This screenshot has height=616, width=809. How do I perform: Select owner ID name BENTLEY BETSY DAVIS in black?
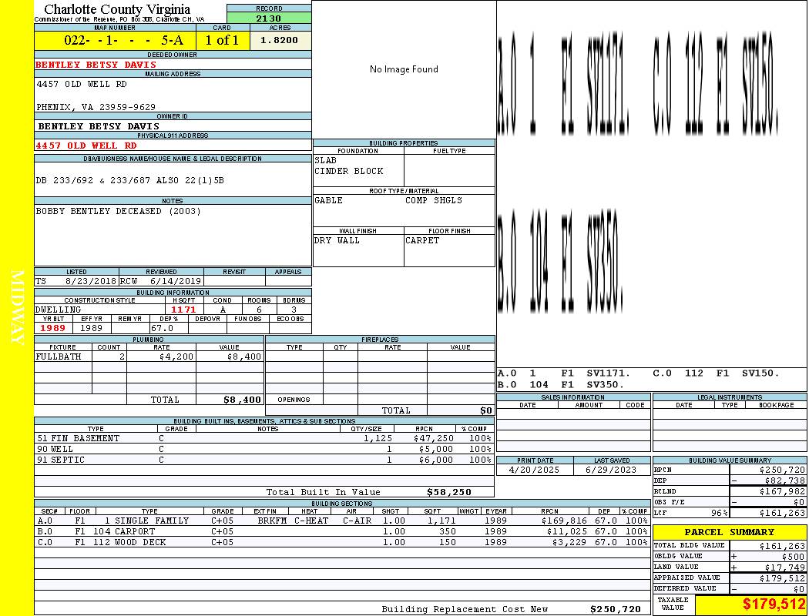pyautogui.click(x=99, y=126)
